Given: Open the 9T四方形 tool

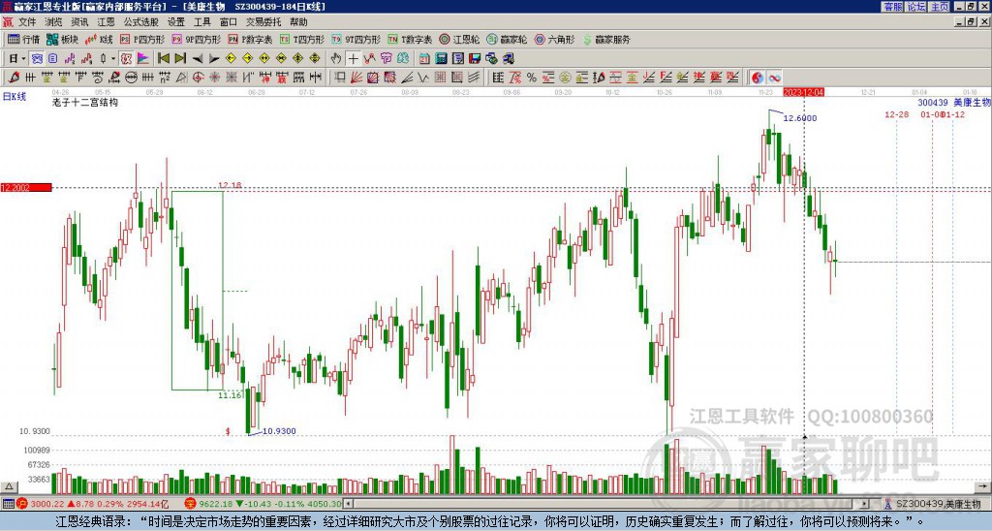Looking at the screenshot, I should [x=356, y=39].
